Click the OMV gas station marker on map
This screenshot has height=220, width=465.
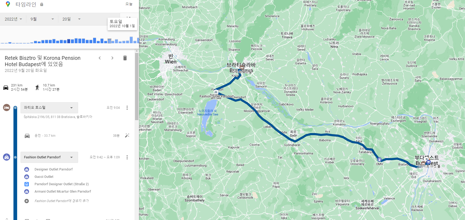[x=379, y=159]
